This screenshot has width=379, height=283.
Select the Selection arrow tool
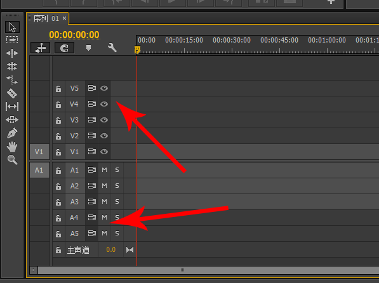click(x=12, y=27)
